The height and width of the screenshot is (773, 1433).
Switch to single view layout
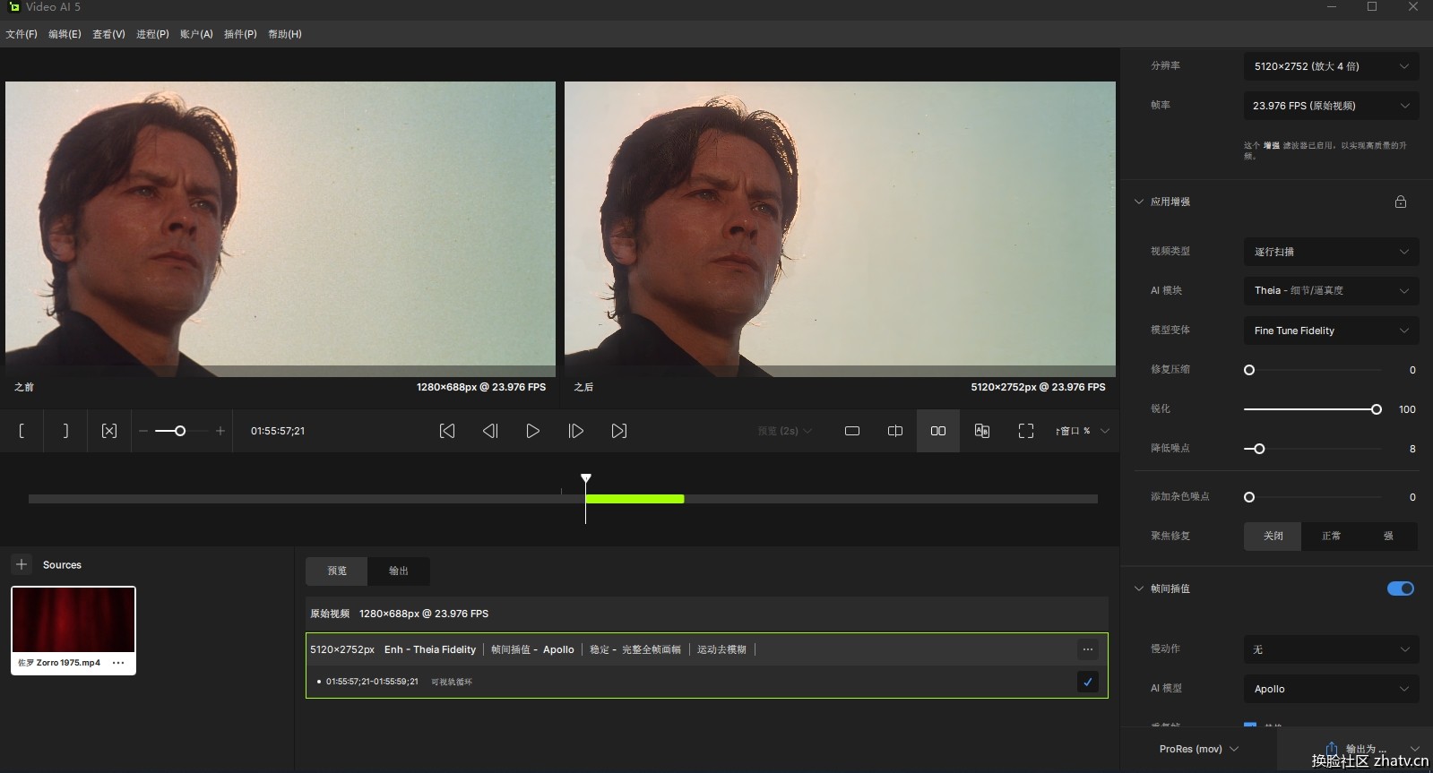click(852, 431)
